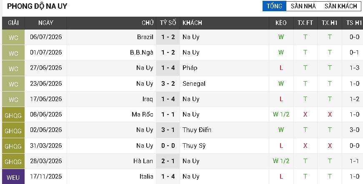Open score 1 - 2 Brazil vs Na Uy
This screenshot has width=363, height=184.
(168, 37)
